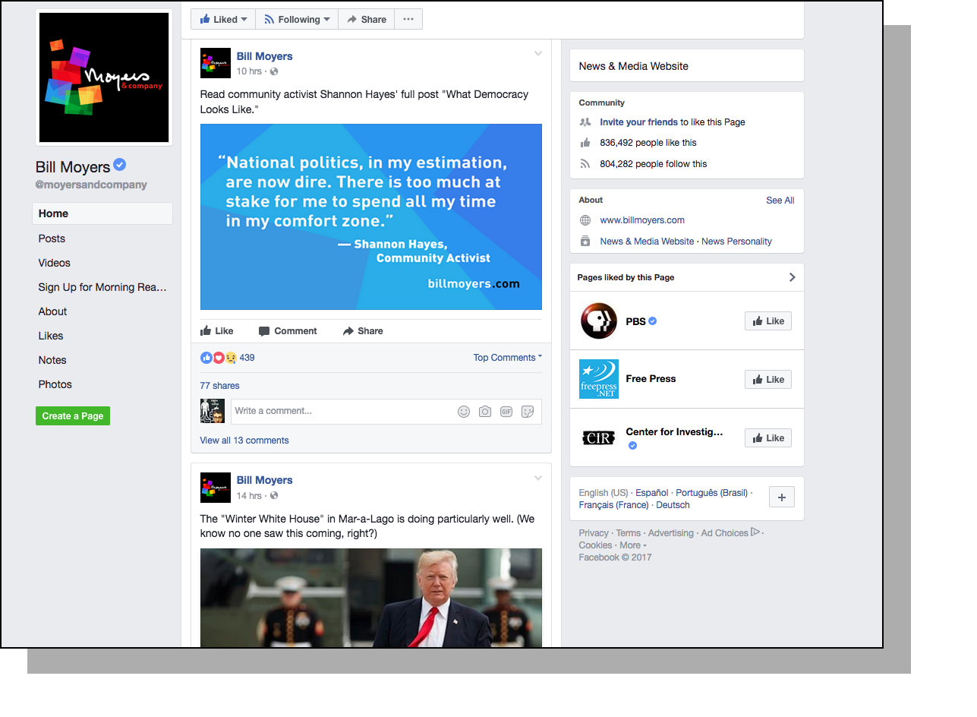Click 804,282 people follow this
The image size is (977, 717).
click(x=653, y=164)
